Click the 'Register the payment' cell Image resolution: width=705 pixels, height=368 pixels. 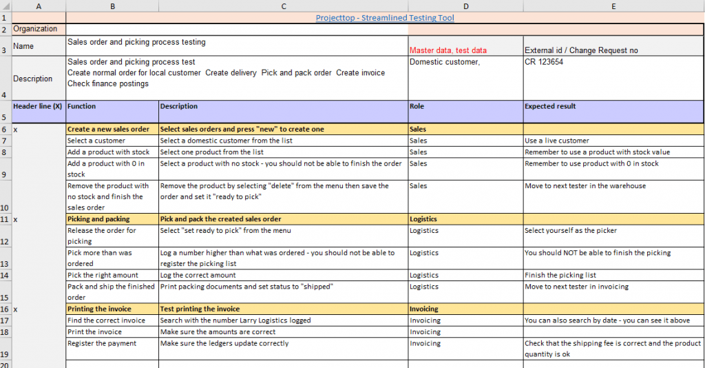point(112,349)
